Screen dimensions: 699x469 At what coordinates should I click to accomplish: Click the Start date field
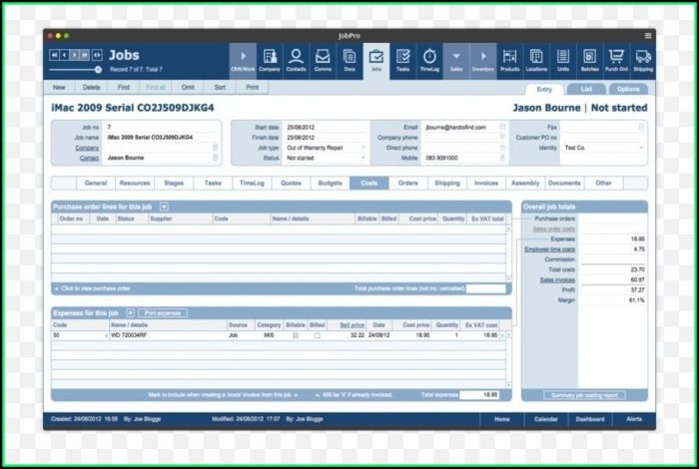326,128
